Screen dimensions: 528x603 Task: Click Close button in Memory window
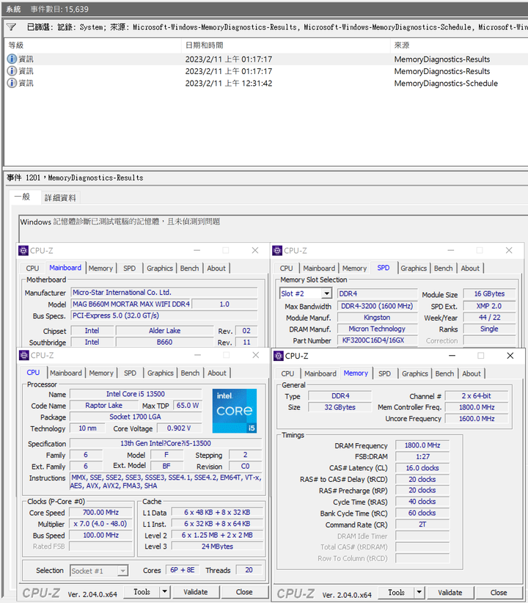[x=499, y=593]
